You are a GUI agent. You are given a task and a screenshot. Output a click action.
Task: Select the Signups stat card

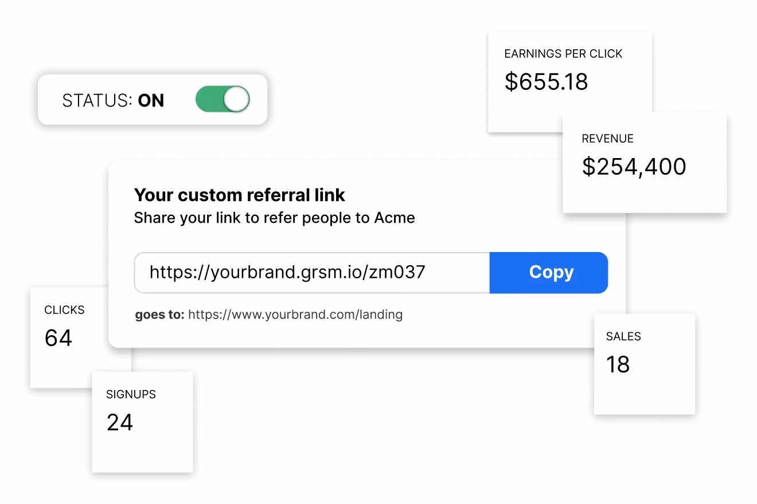point(142,447)
